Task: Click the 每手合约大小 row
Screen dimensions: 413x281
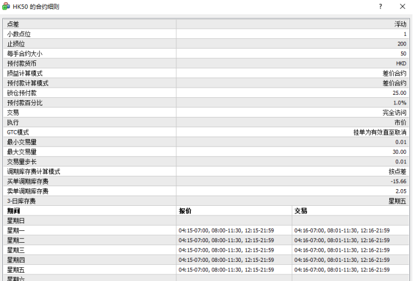Action: [89, 54]
